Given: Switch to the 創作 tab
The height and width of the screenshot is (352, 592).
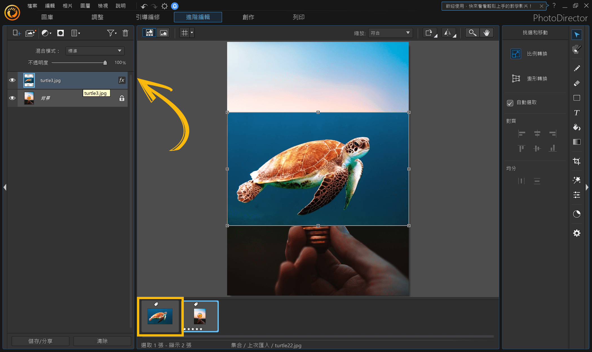Looking at the screenshot, I should (248, 17).
